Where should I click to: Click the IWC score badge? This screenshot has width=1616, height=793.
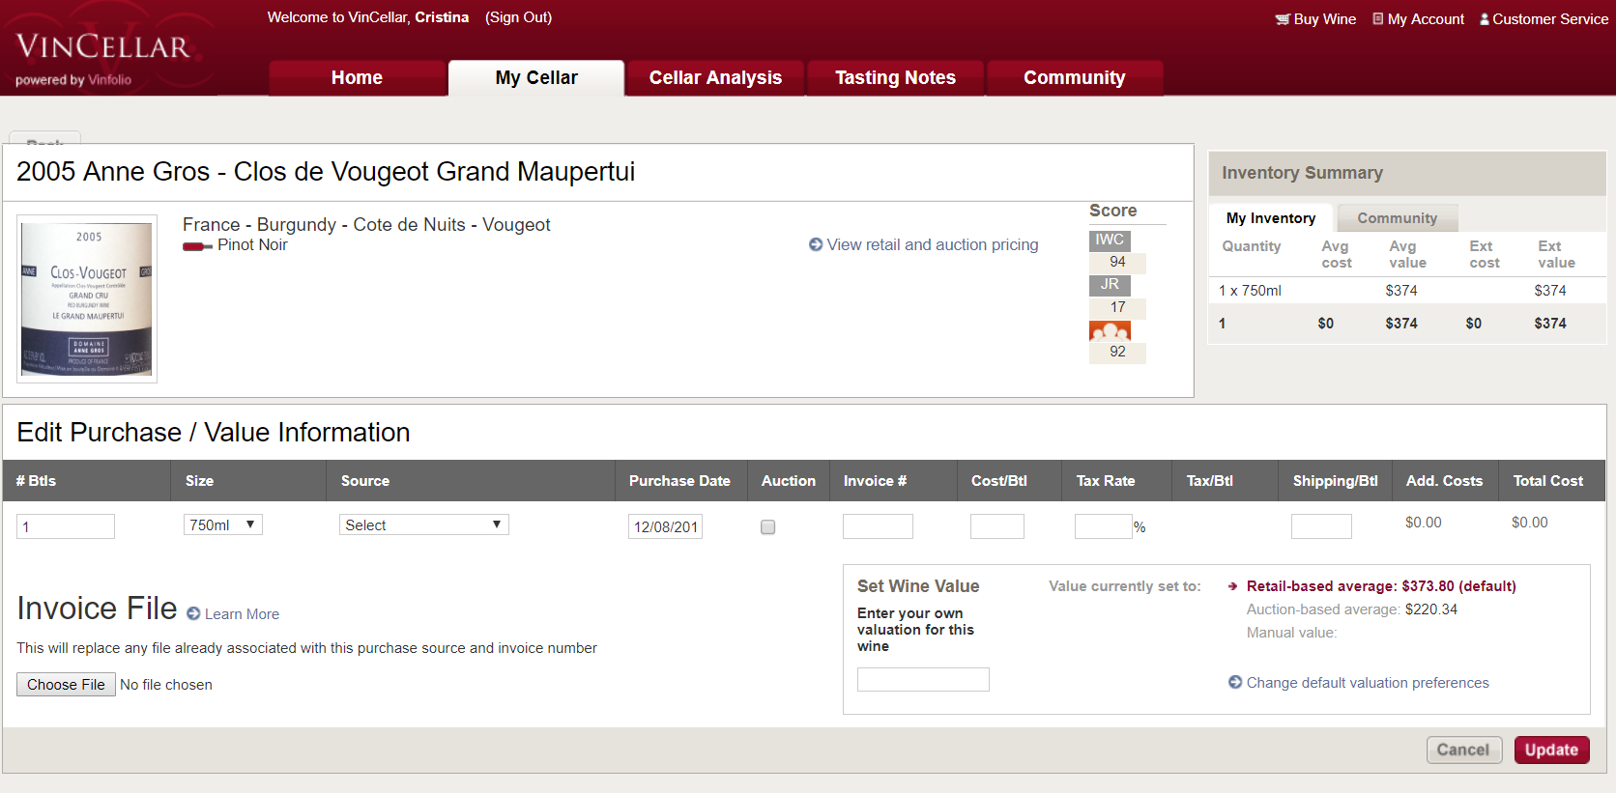click(x=1110, y=240)
